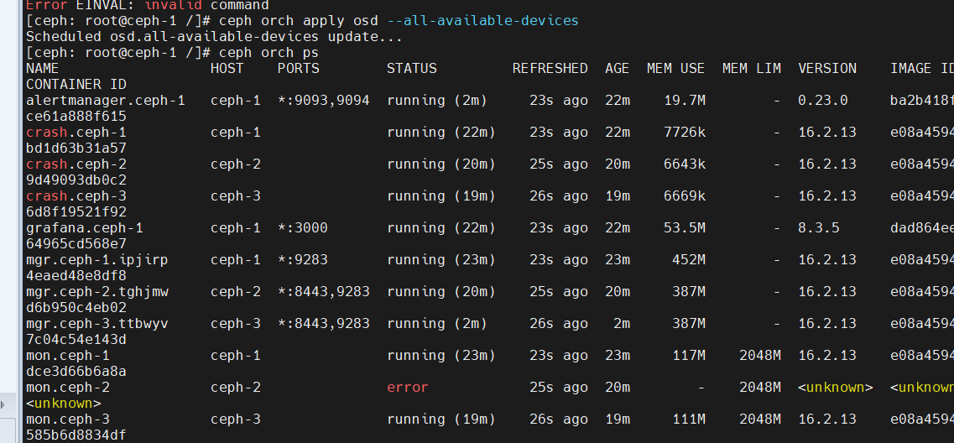
Task: Click the memory value 7726k
Action: pyautogui.click(x=685, y=132)
